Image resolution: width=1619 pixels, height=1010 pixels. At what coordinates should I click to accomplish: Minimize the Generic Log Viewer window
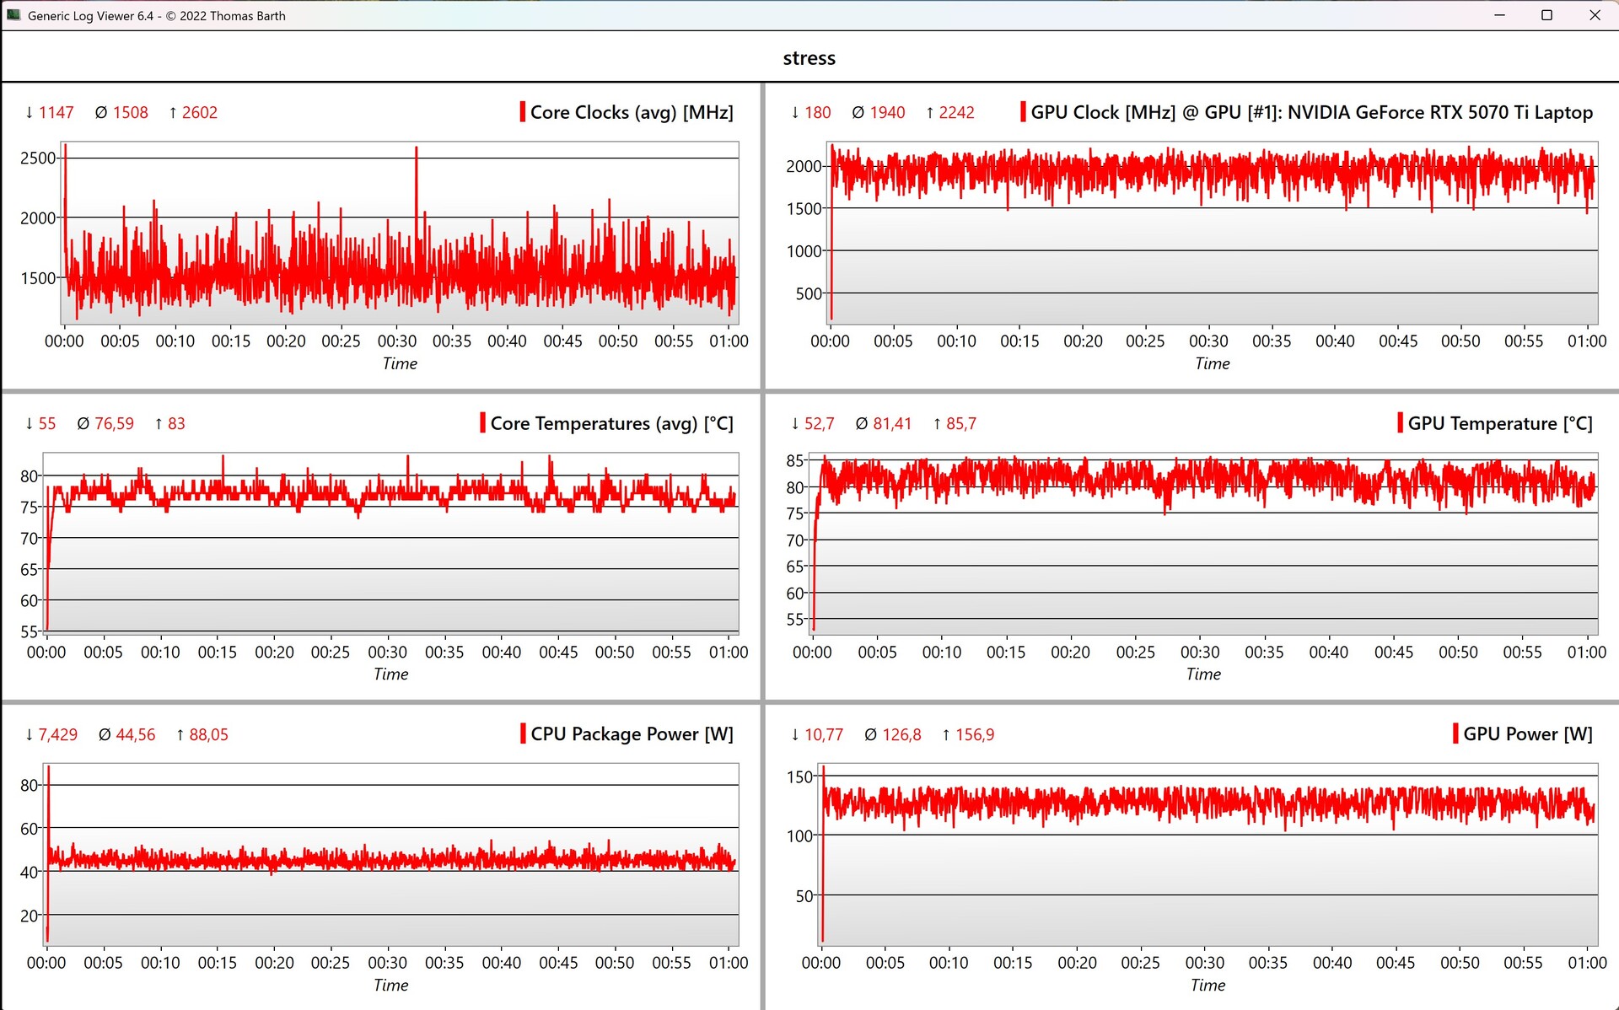pos(1499,15)
